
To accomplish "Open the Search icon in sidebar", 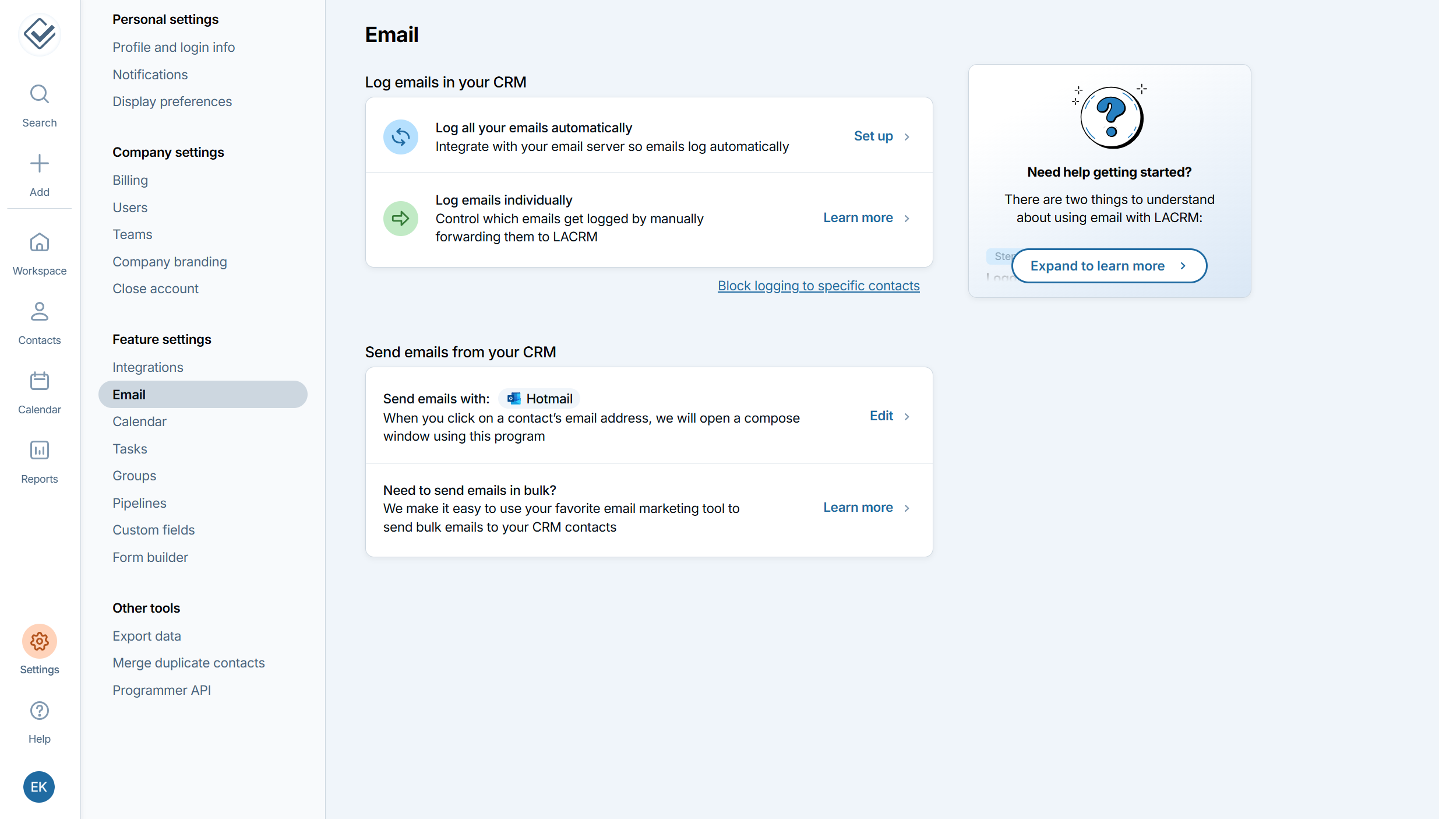I will coord(40,94).
